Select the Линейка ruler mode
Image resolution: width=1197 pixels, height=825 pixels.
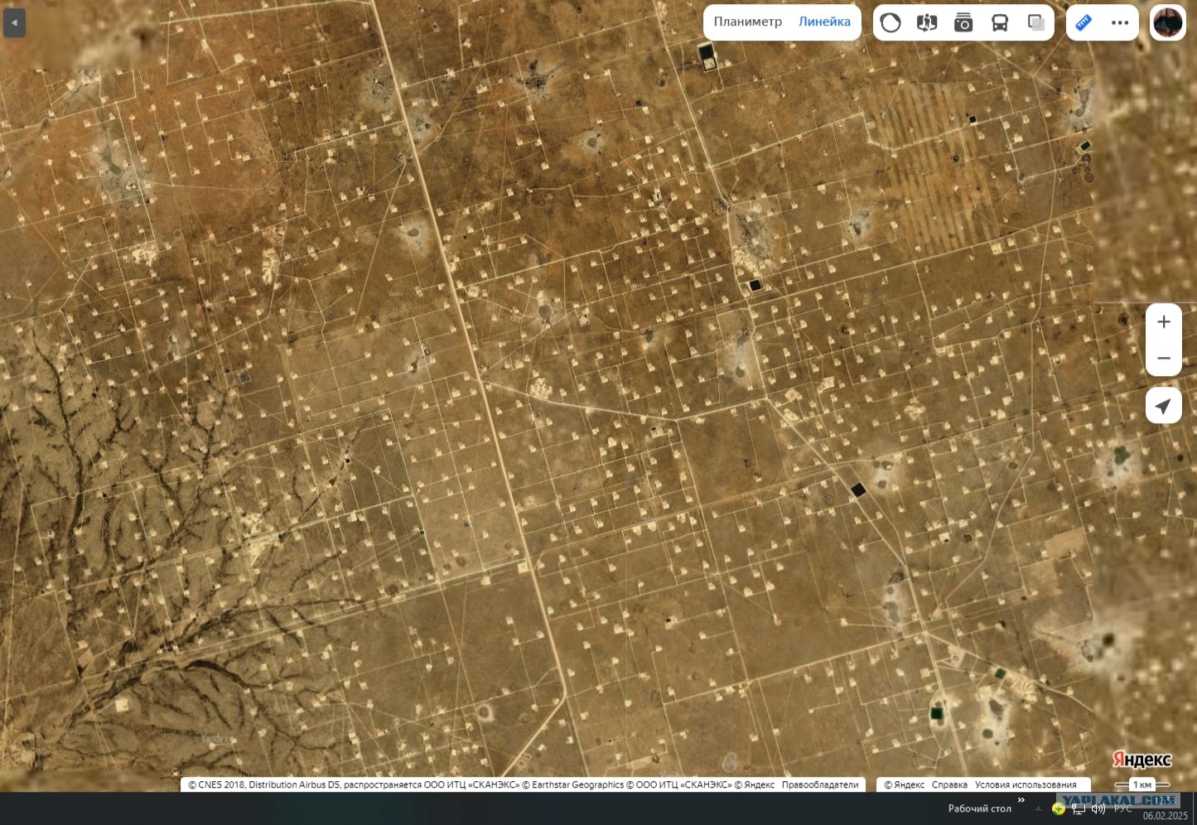(x=824, y=22)
